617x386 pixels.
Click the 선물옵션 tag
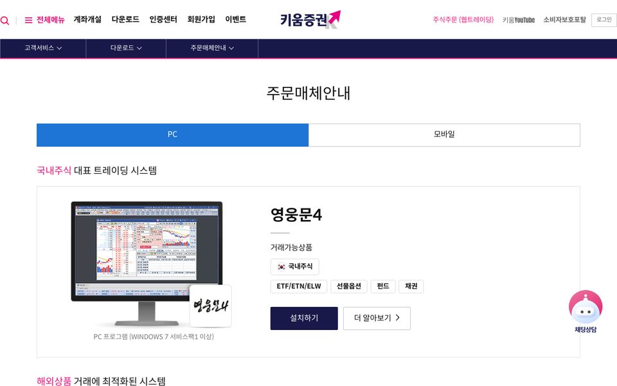(348, 286)
